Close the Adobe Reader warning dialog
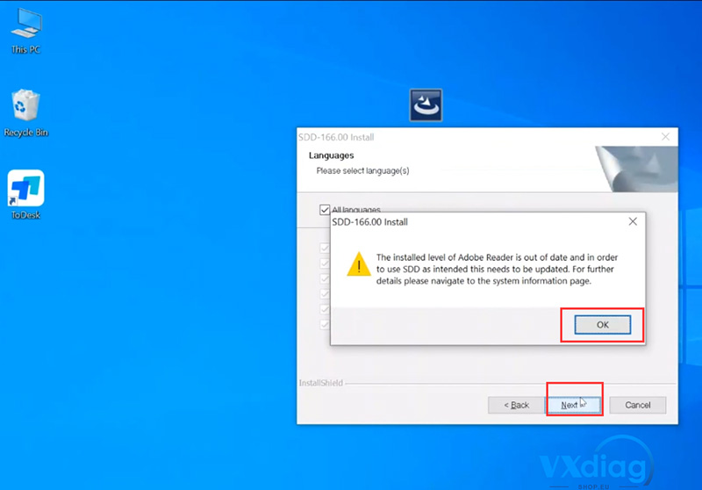This screenshot has height=490, width=702. (x=633, y=221)
